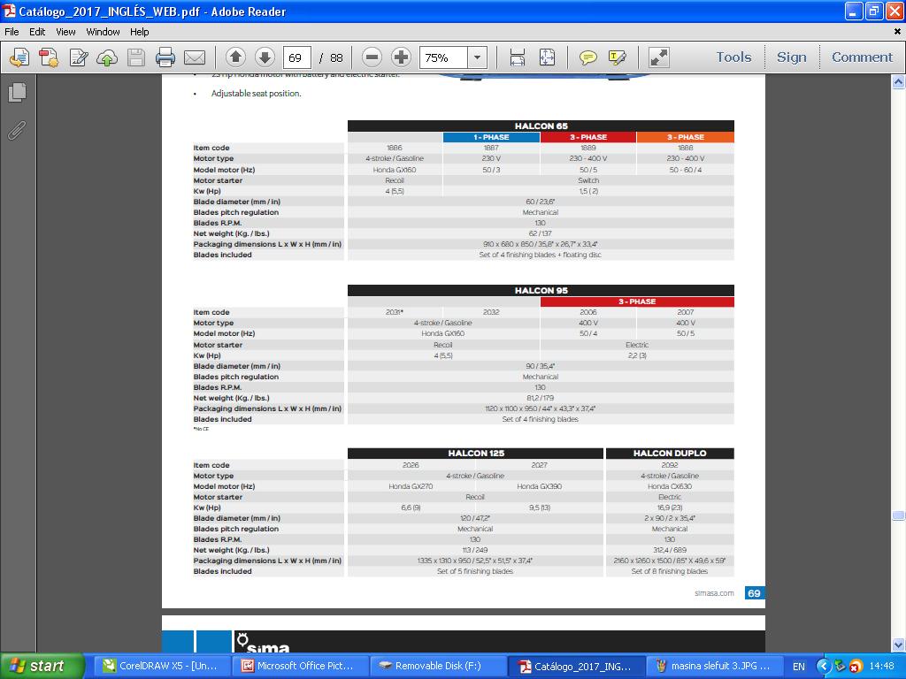Image resolution: width=906 pixels, height=679 pixels.
Task: Click the HALCON 65 table header
Action: (x=541, y=126)
